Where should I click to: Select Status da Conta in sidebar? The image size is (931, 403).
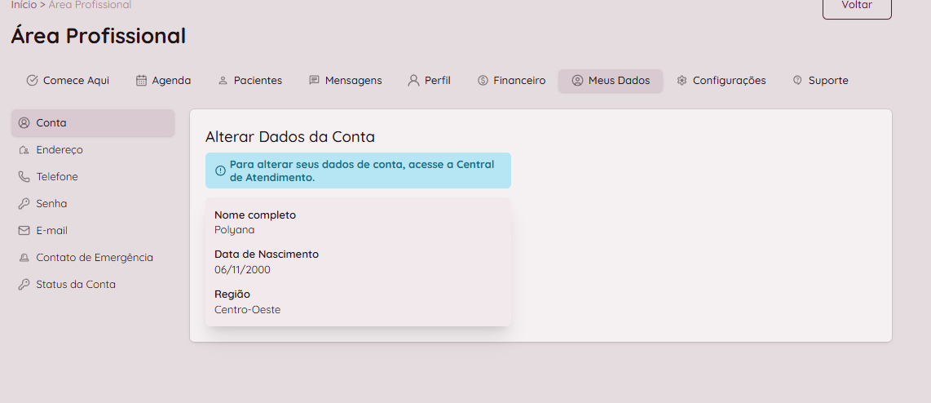76,285
